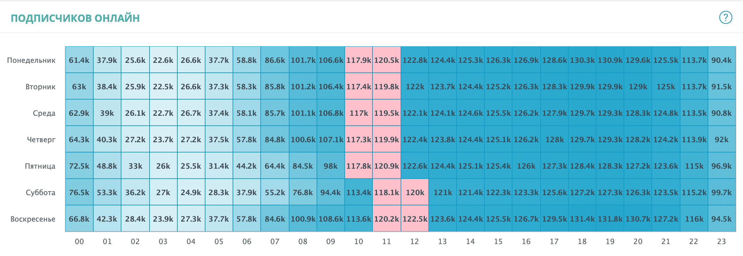Select the Friday cell showing 98k
The width and height of the screenshot is (743, 256).
330,166
